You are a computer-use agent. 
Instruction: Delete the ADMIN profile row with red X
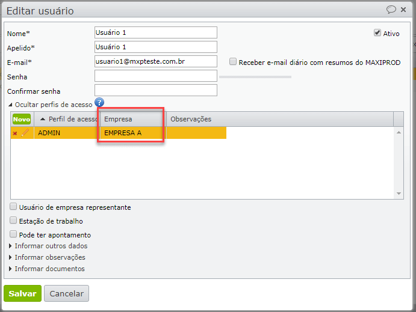(x=15, y=133)
